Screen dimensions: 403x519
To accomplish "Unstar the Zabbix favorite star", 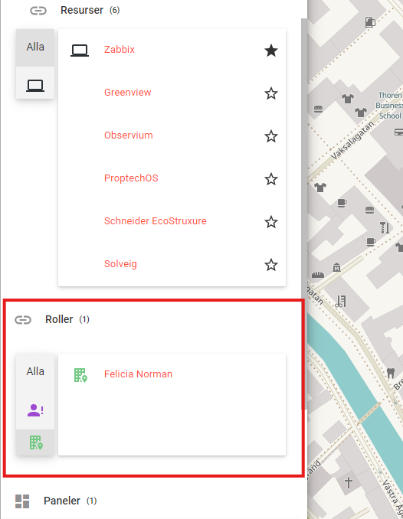I will (270, 51).
